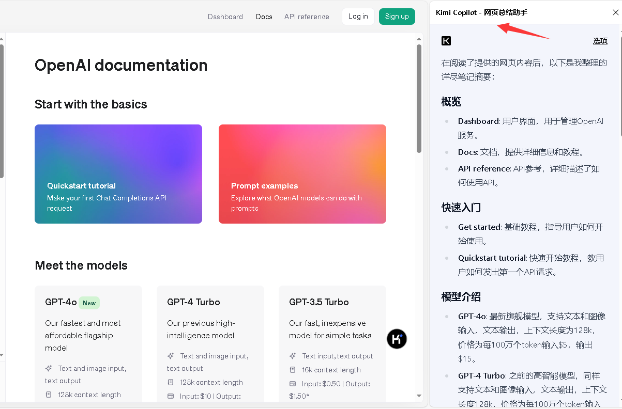This screenshot has height=409, width=622.
Task: Click the floating Kimi assistant button
Action: tap(397, 339)
